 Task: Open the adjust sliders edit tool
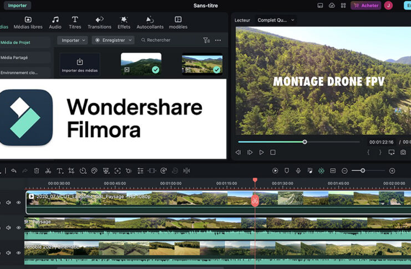click(140, 171)
